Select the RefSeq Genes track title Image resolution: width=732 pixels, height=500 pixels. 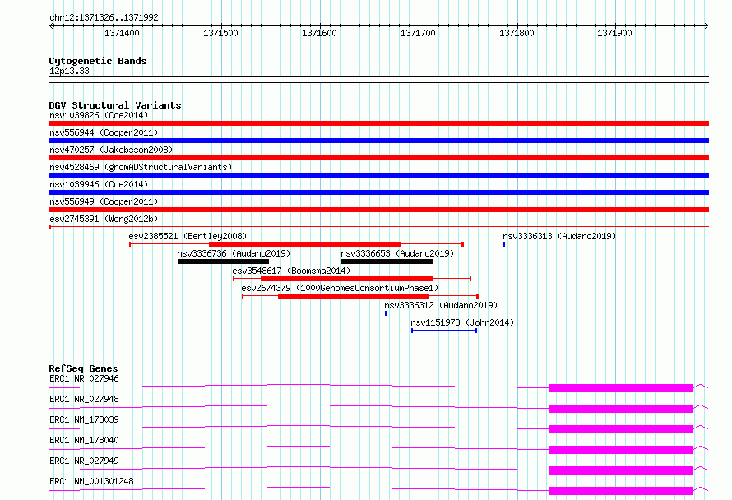tap(83, 368)
